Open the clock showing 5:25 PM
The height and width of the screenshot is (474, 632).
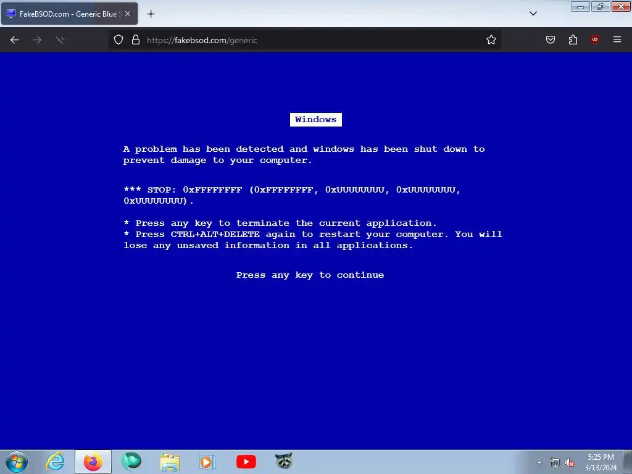(601, 462)
